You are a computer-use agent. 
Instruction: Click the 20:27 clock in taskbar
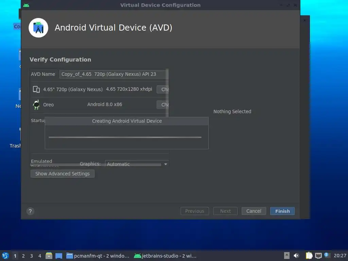[340, 256]
